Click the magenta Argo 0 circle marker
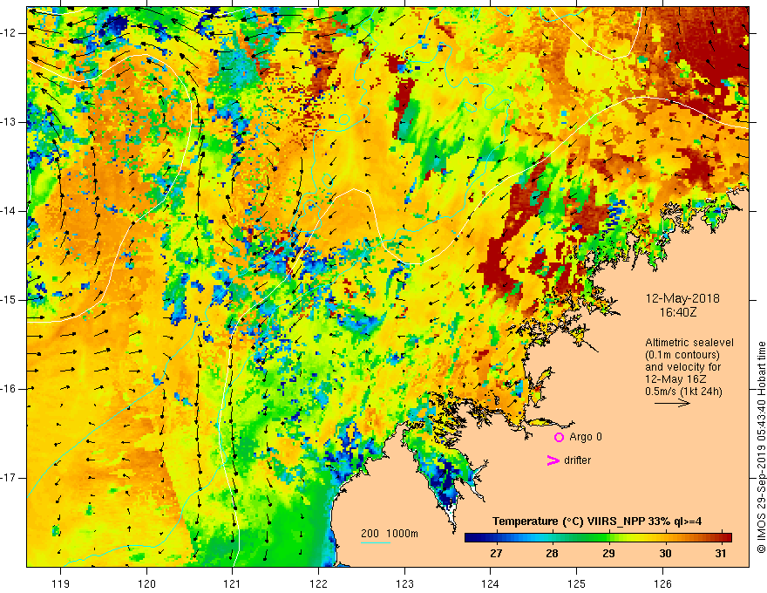Screen dimensions: 767x593 pos(559,438)
